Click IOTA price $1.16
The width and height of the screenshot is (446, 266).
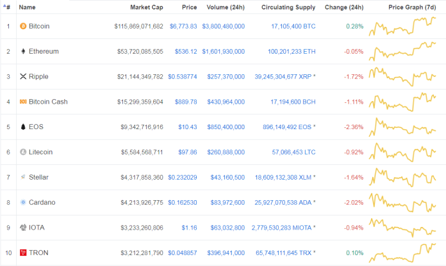190,228
